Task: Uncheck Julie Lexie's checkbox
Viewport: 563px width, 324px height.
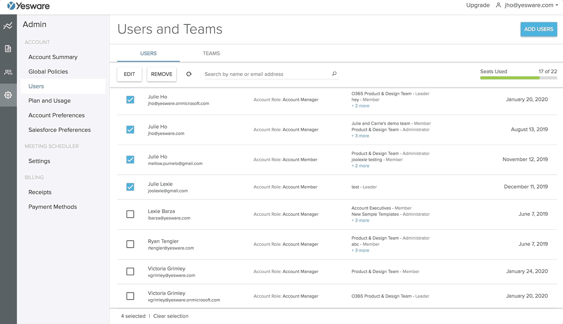Action: point(130,187)
